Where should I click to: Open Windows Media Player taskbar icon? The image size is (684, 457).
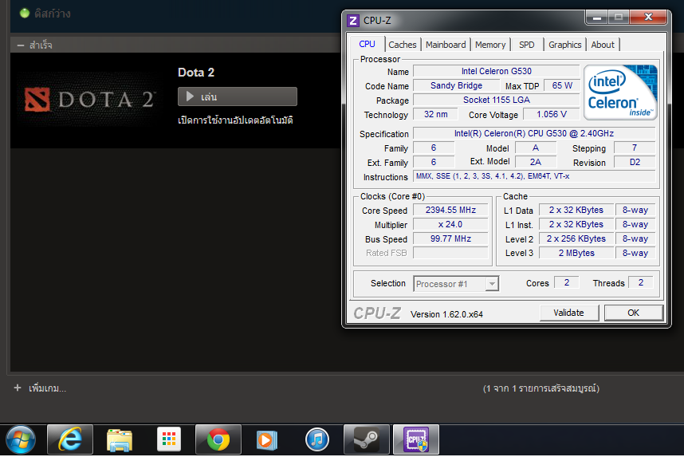point(267,439)
